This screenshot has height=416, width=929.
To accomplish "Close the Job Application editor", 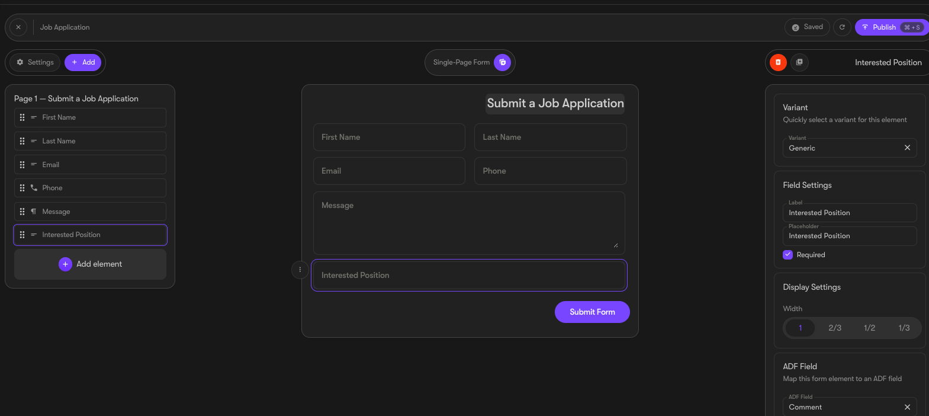I will click(18, 27).
